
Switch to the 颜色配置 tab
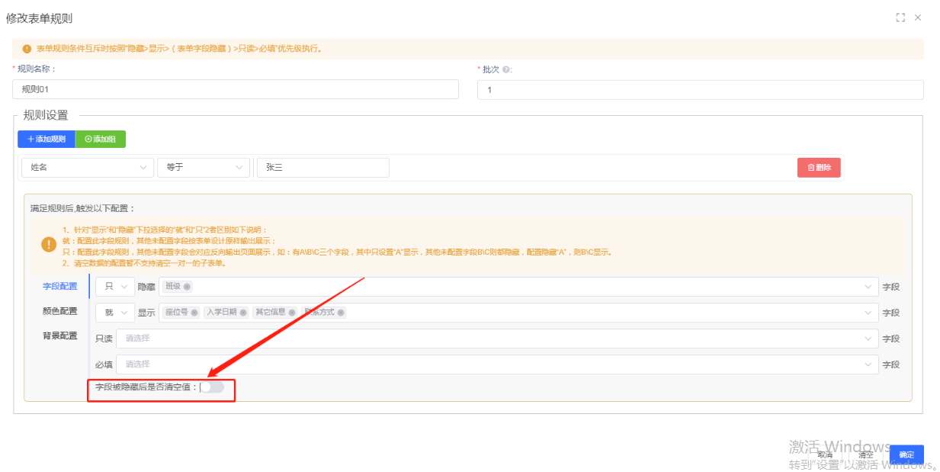coord(59,311)
